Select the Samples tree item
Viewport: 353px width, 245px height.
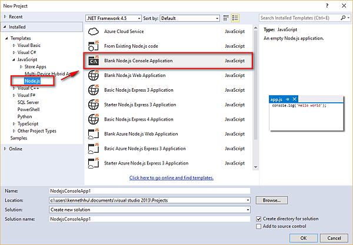pos(19,138)
